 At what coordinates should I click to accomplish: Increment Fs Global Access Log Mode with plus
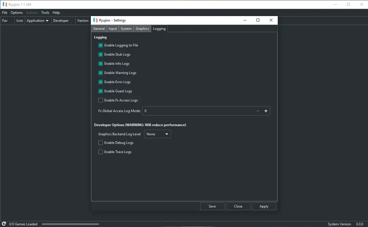[x=266, y=111]
